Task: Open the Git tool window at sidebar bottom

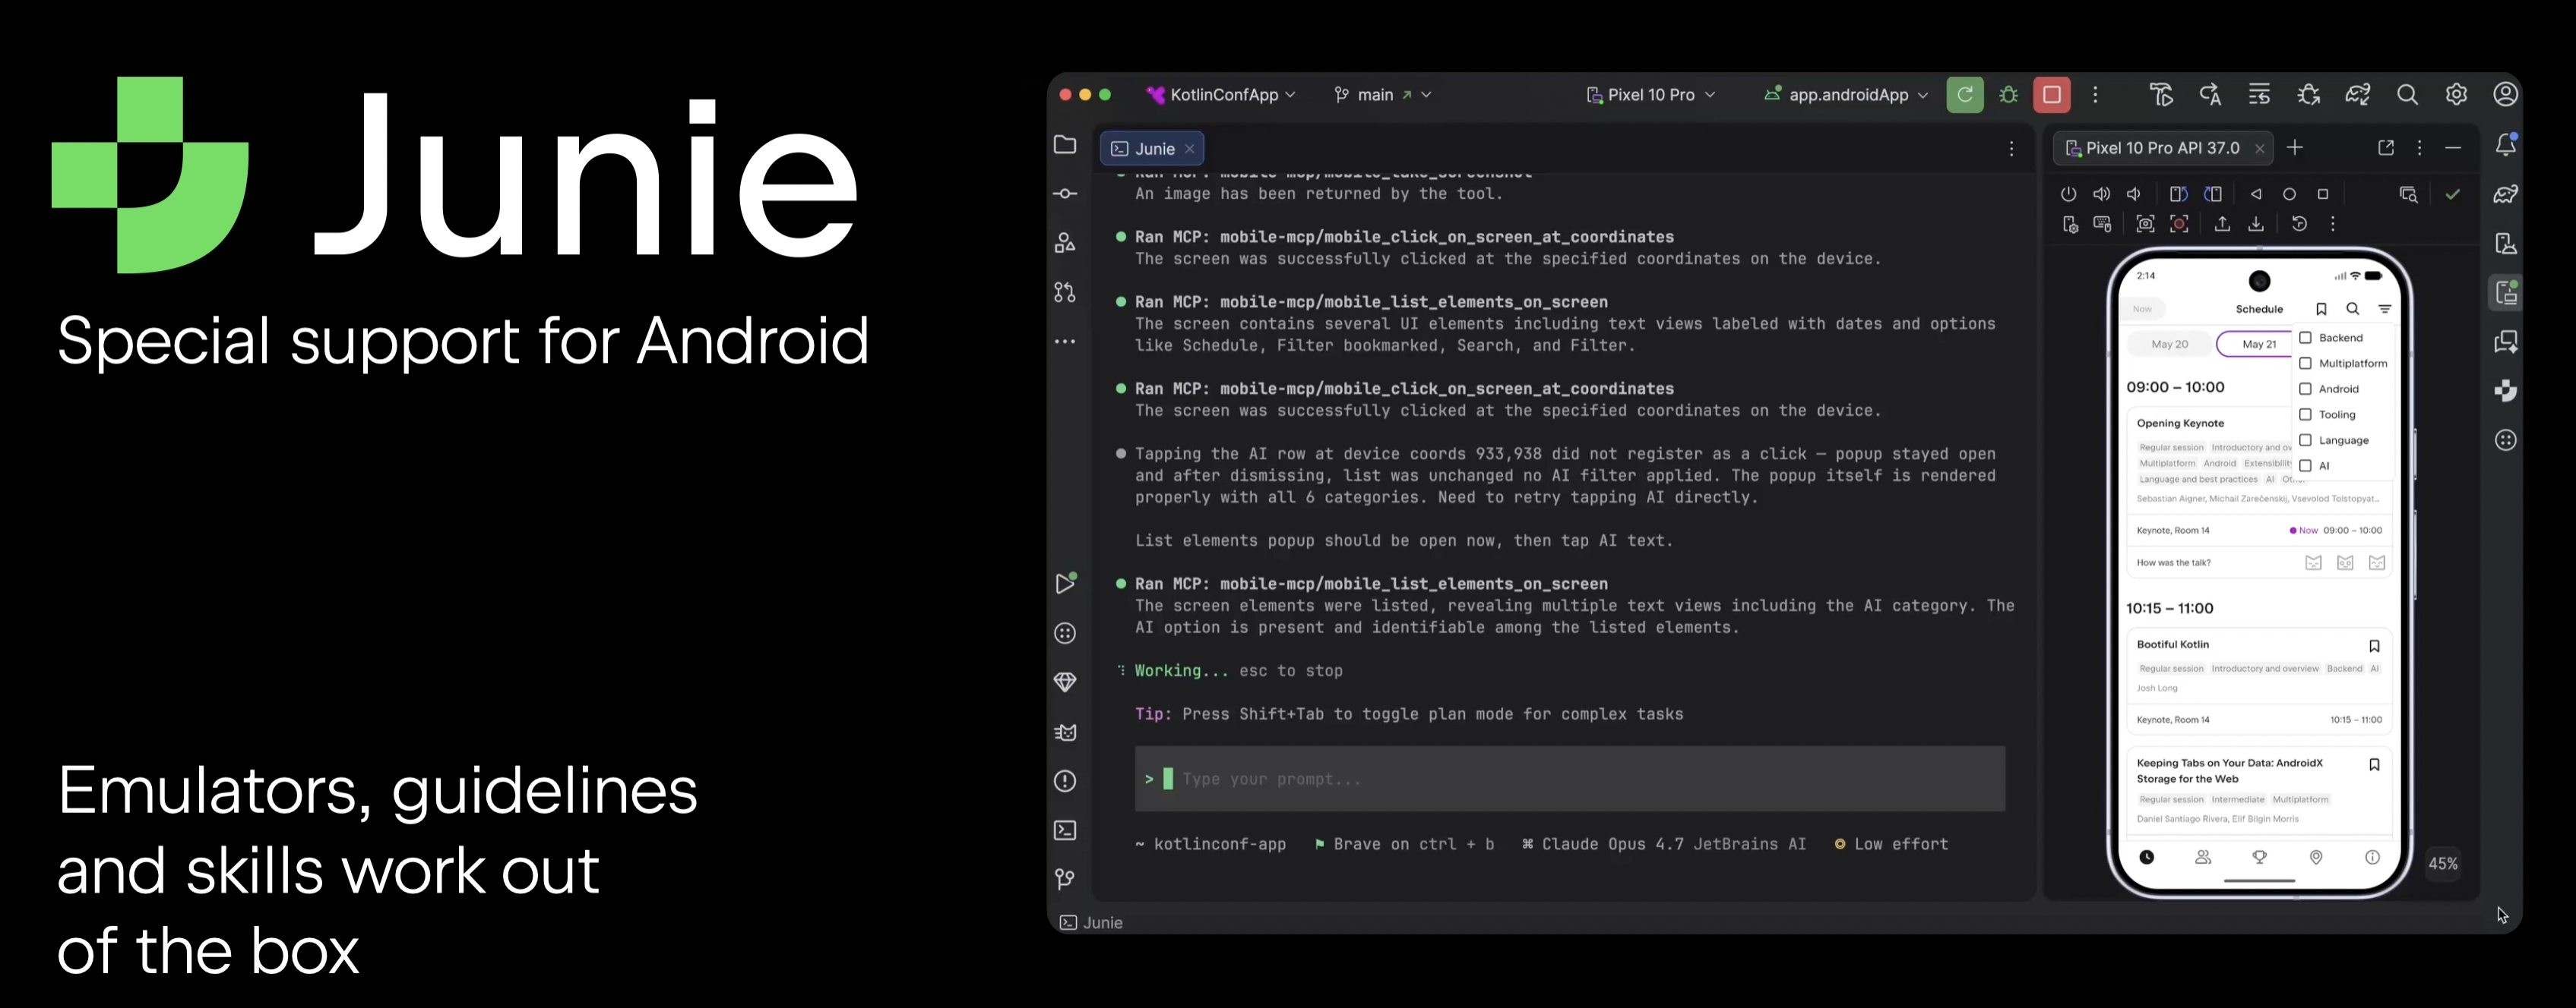Action: [1065, 879]
